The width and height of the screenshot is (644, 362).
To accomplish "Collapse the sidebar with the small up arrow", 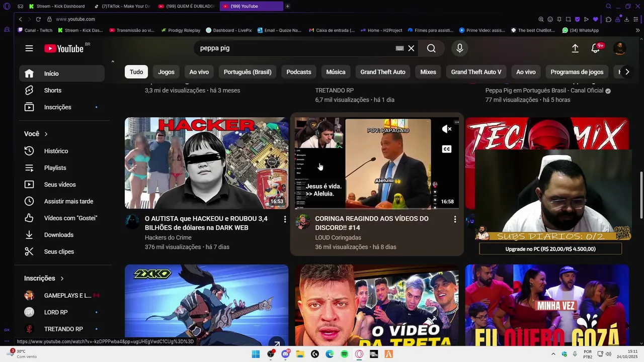I will [x=113, y=61].
